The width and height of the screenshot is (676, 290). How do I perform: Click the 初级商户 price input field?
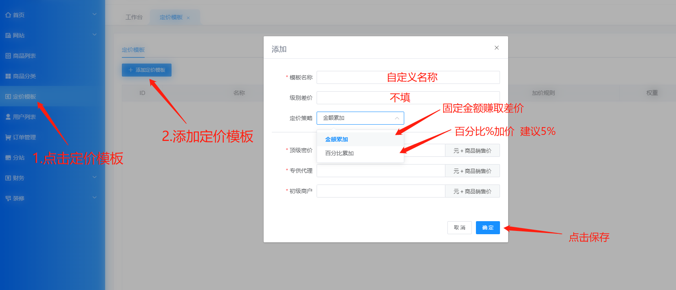pyautogui.click(x=381, y=191)
